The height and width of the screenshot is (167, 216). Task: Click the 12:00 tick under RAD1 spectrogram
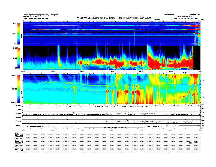tap(112, 72)
